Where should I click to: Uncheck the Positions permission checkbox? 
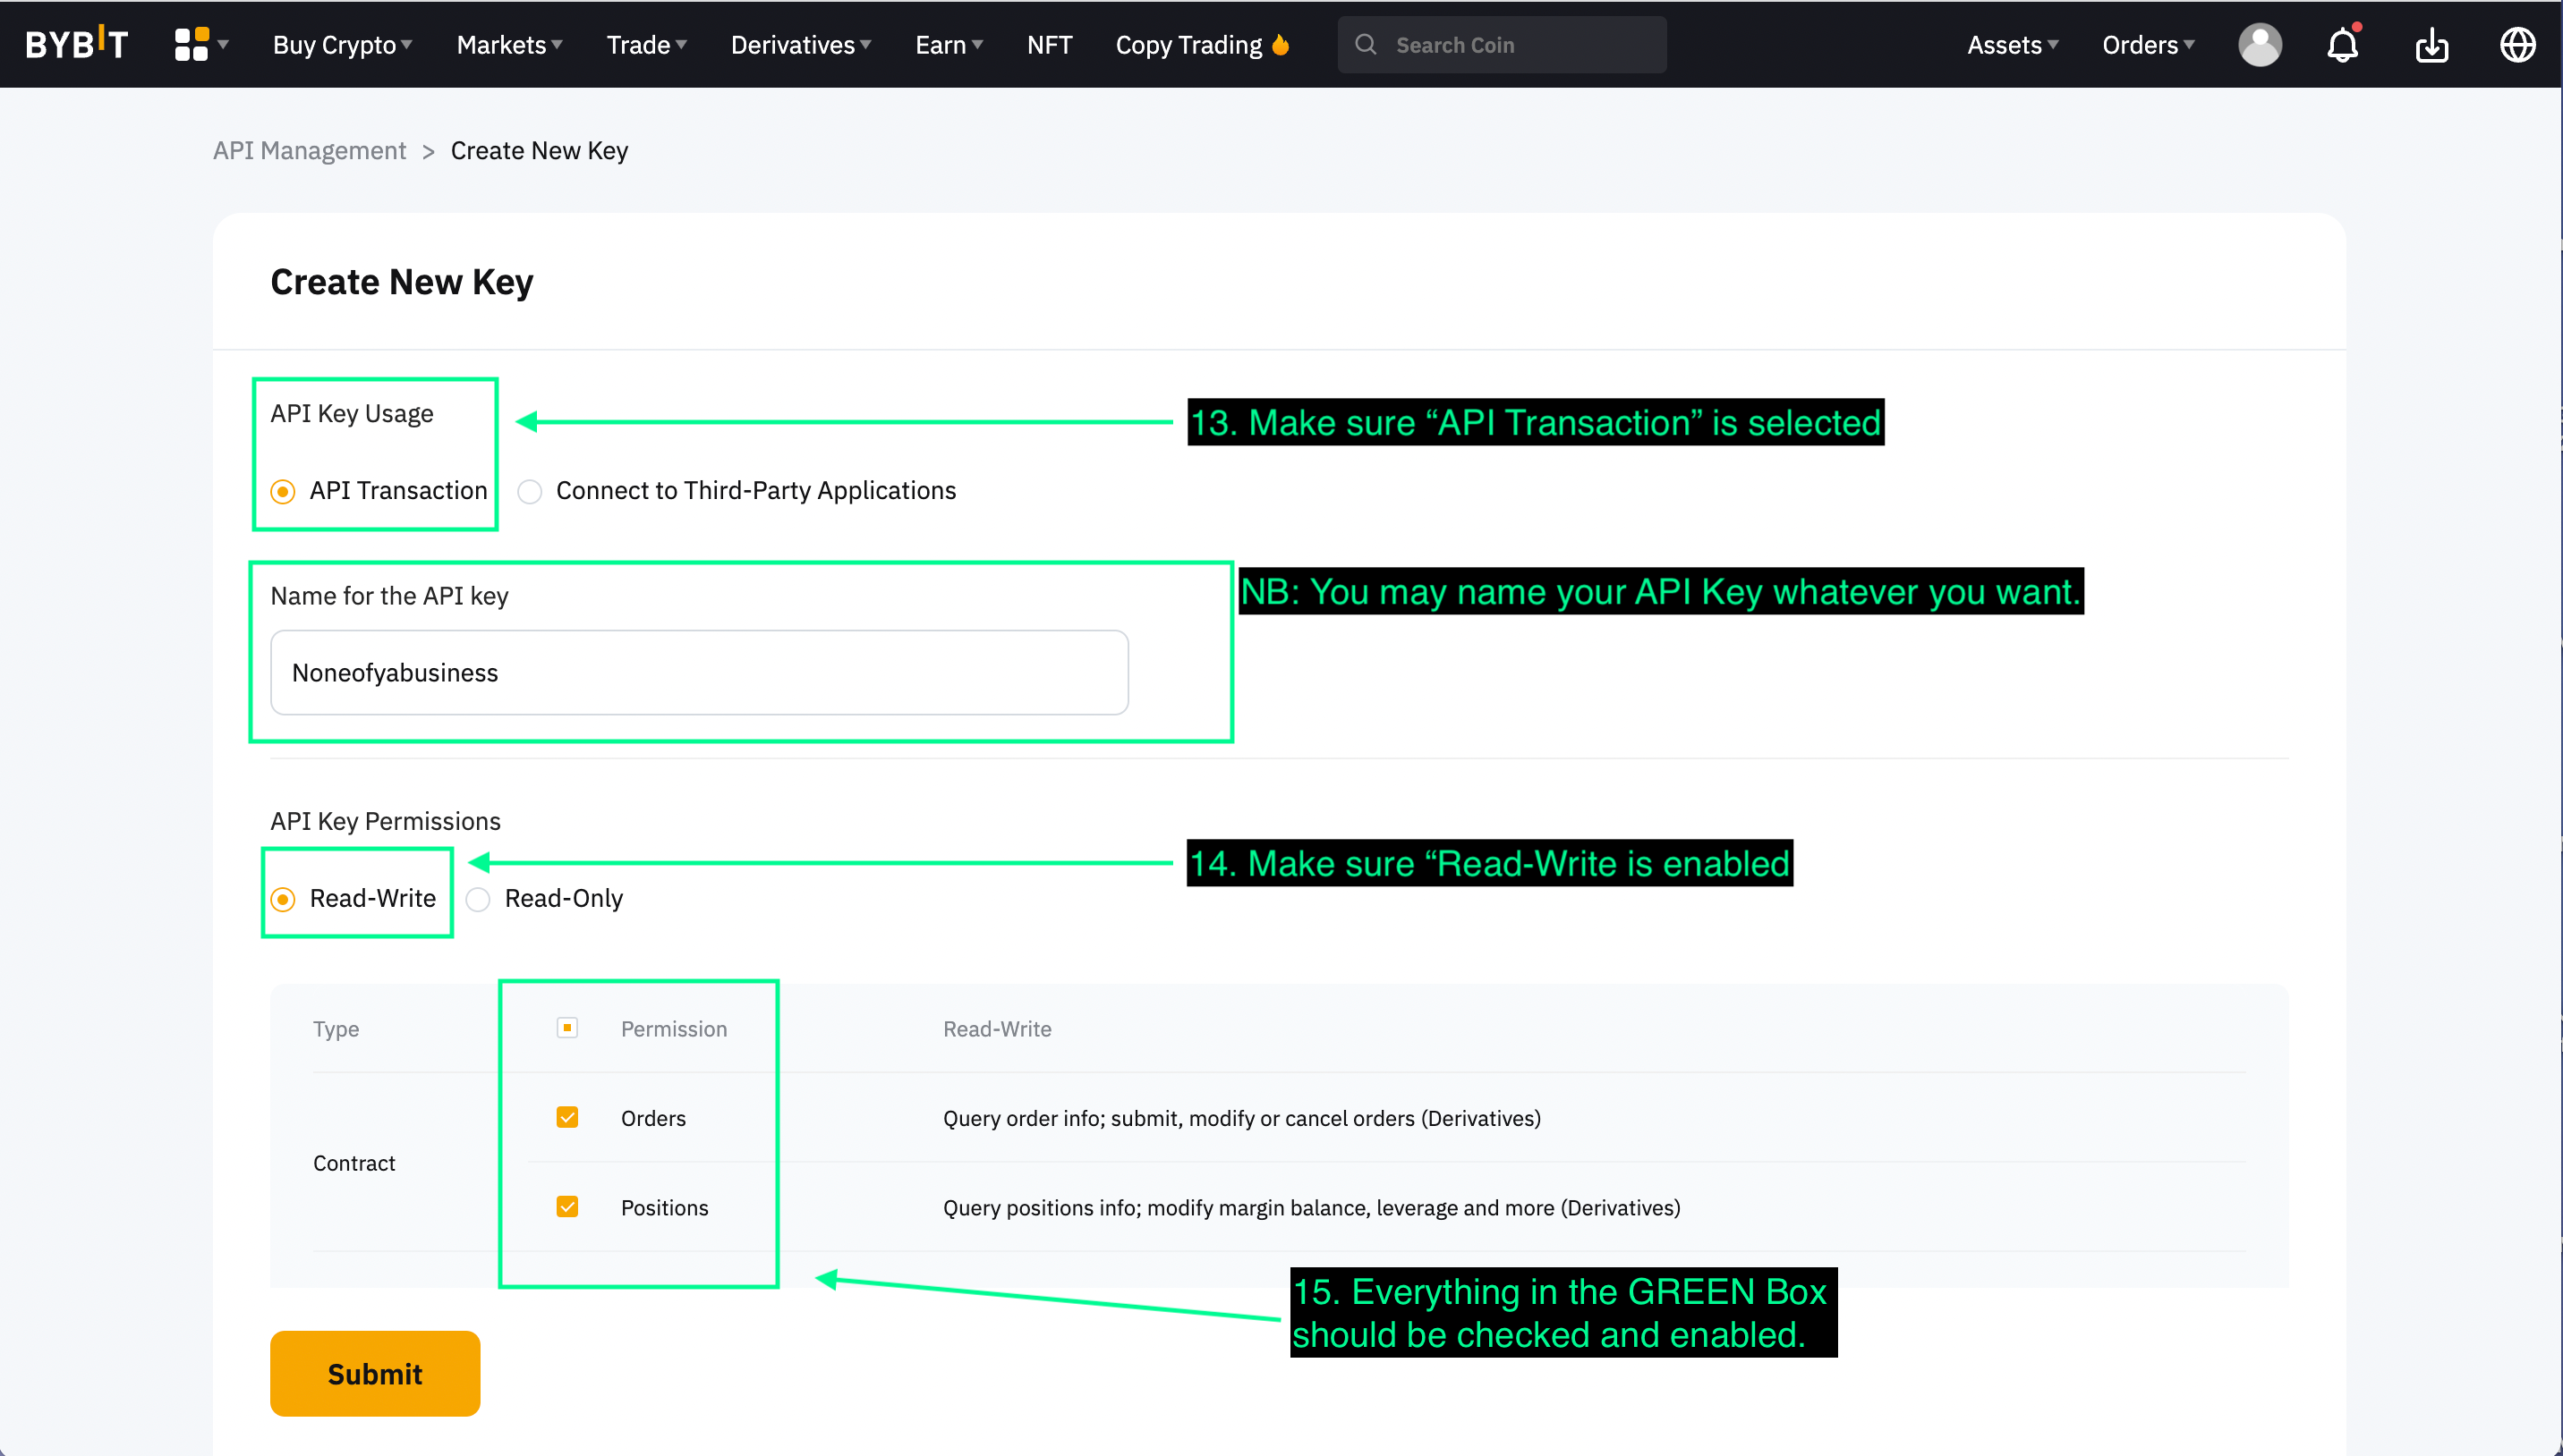[567, 1207]
